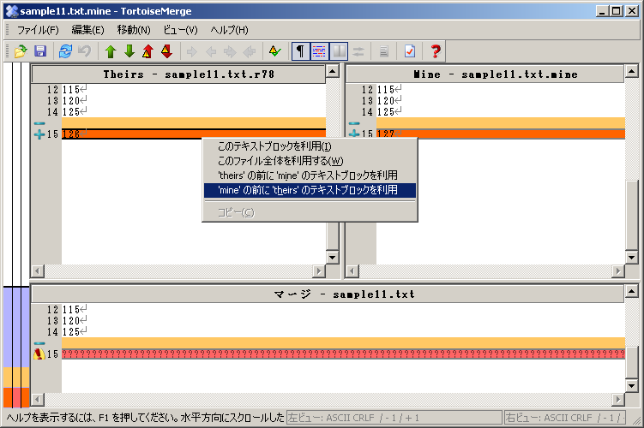Click the Undo toolbar icon
This screenshot has width=644, height=428.
click(x=84, y=51)
